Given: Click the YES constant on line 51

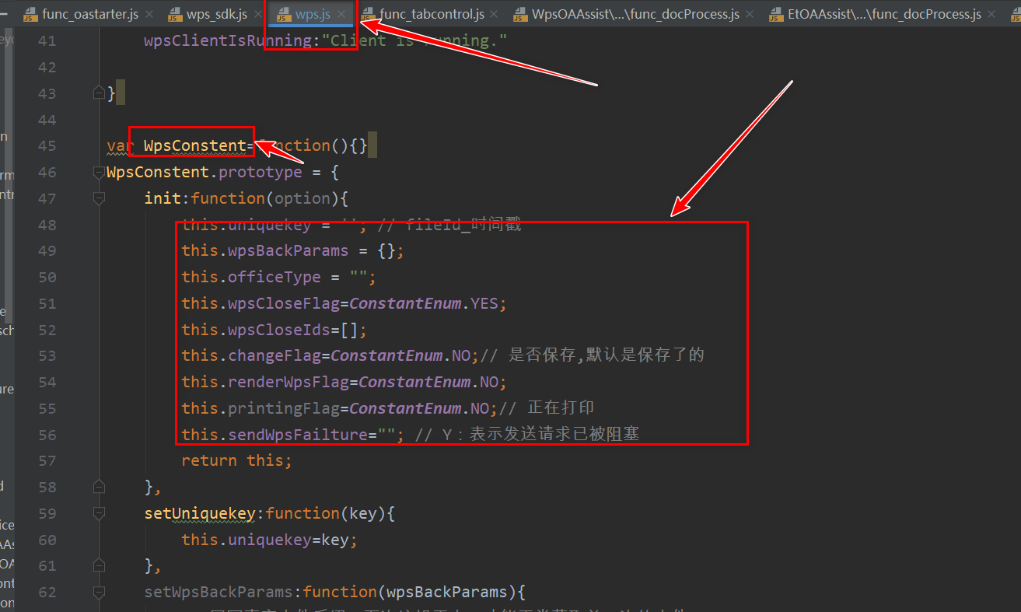Looking at the screenshot, I should [x=484, y=303].
